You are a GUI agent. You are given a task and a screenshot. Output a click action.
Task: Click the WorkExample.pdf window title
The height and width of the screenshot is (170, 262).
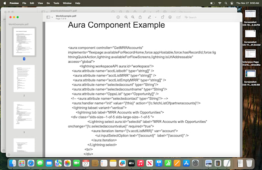pos(66,16)
